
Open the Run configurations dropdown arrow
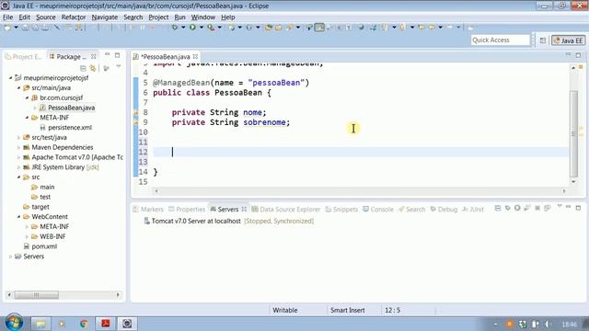pos(202,28)
